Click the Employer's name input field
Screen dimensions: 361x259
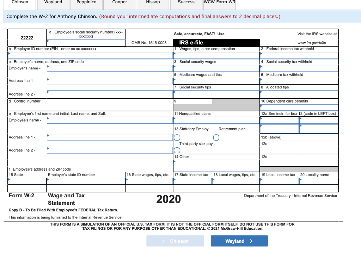109,68
